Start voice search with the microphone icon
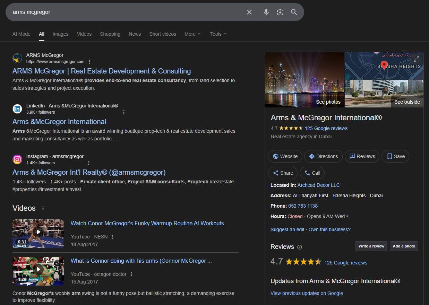Screen dimensions: 429x305 [x=266, y=12]
